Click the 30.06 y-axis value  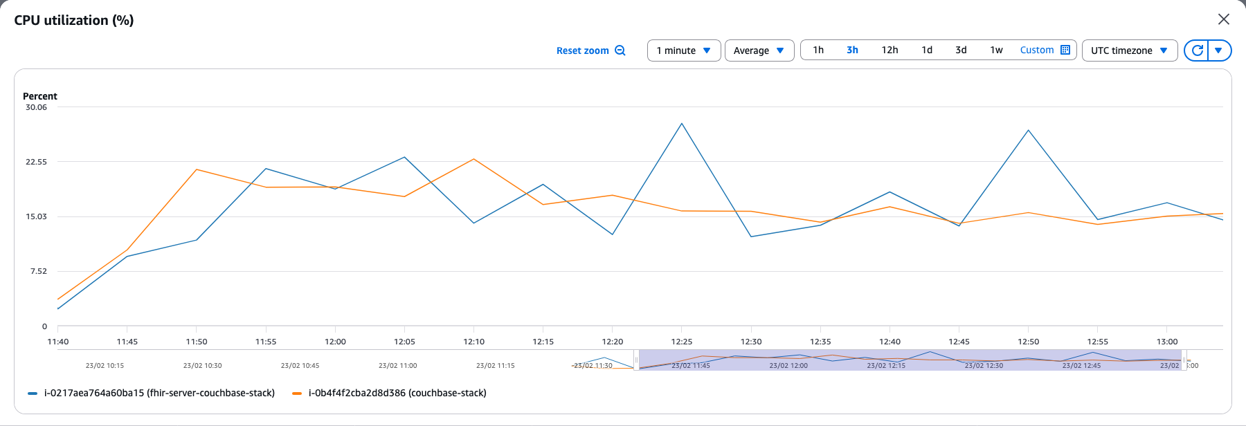[36, 107]
